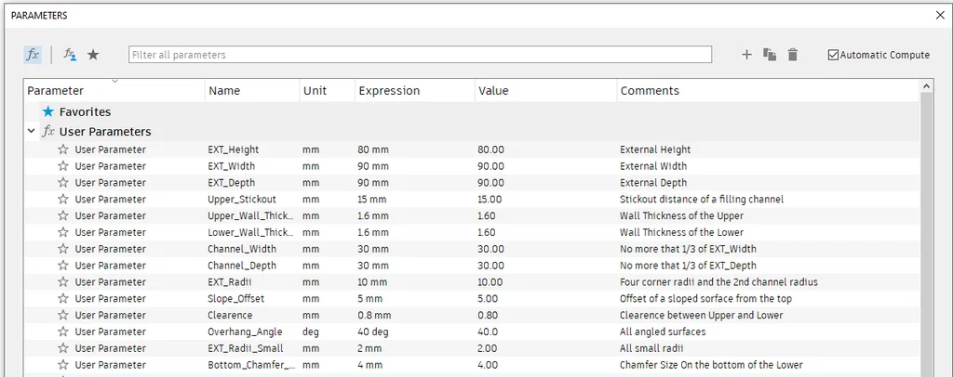Collapse the User Parameters group
This screenshot has width=953, height=377.
33,132
